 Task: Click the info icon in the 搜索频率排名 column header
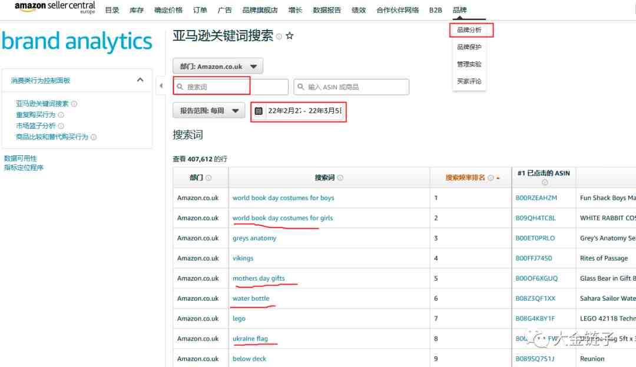pos(491,178)
